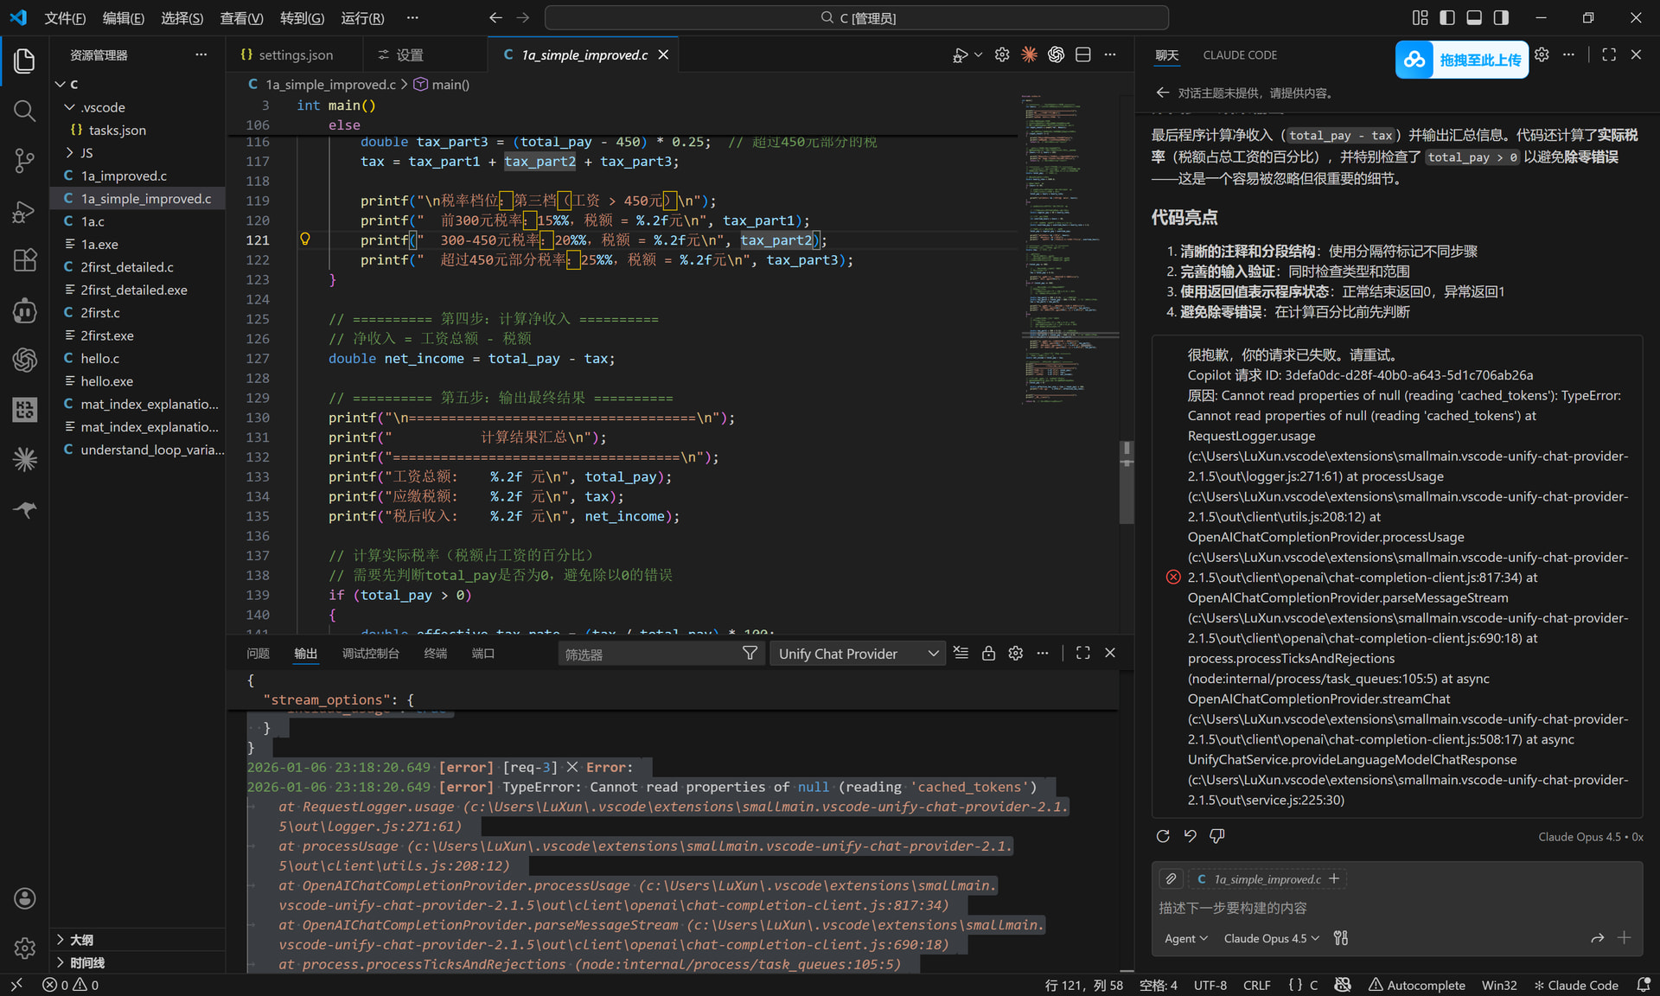
Task: Toggle secondary sidebar visibility
Action: [x=1501, y=17]
